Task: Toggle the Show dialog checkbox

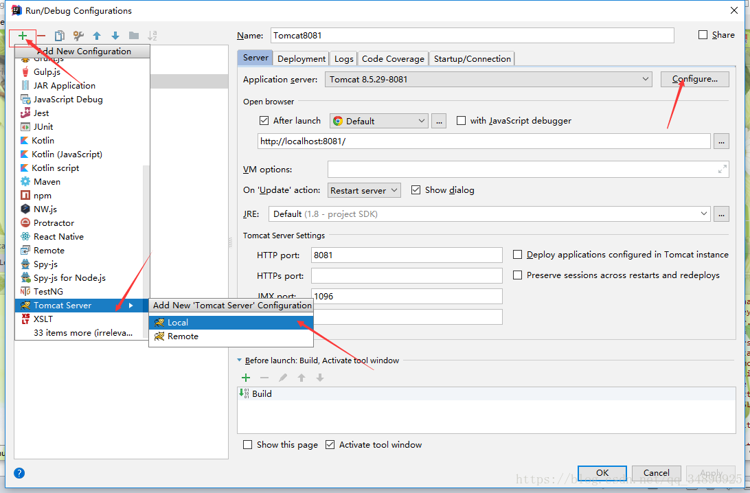Action: point(416,190)
